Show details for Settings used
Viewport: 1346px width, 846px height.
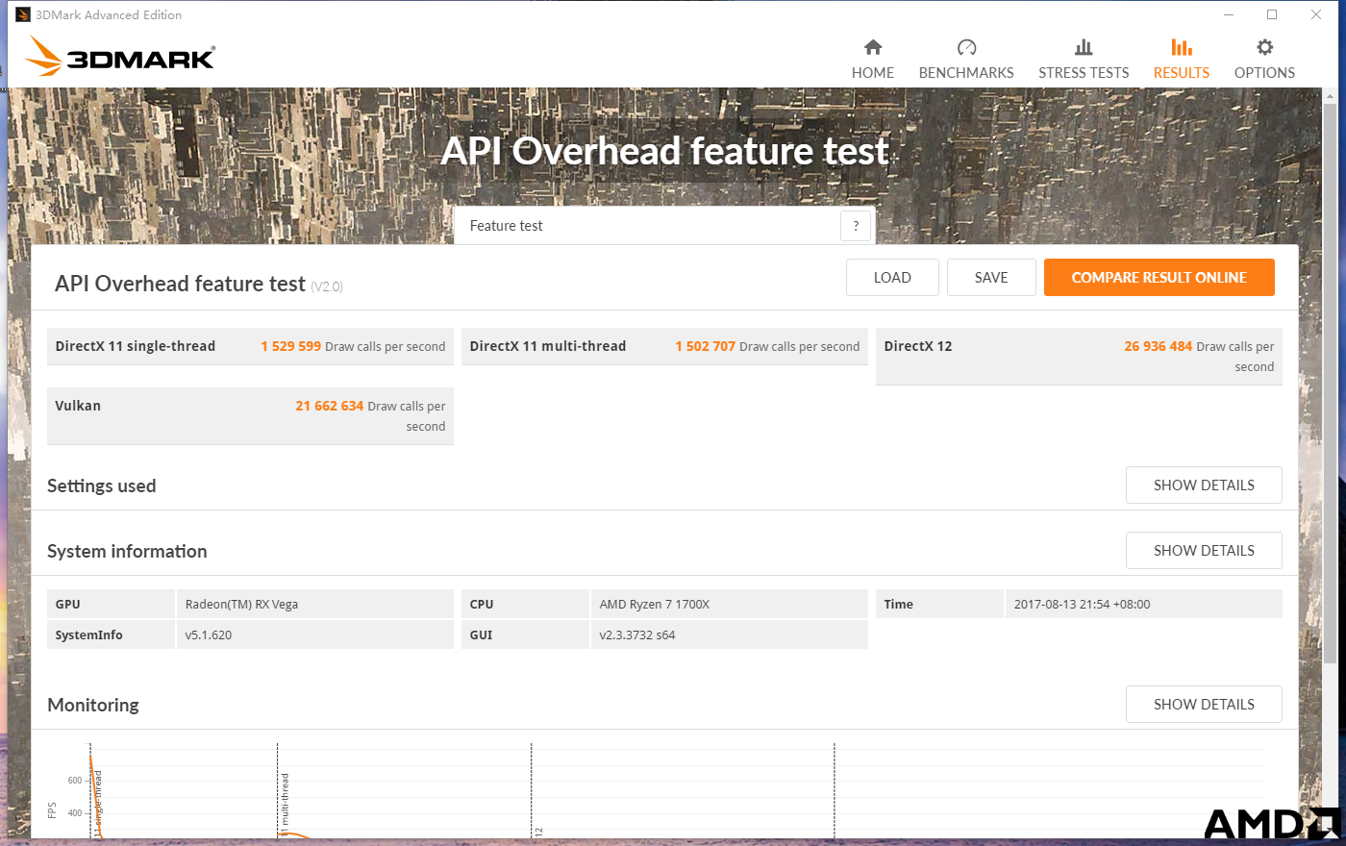point(1204,485)
